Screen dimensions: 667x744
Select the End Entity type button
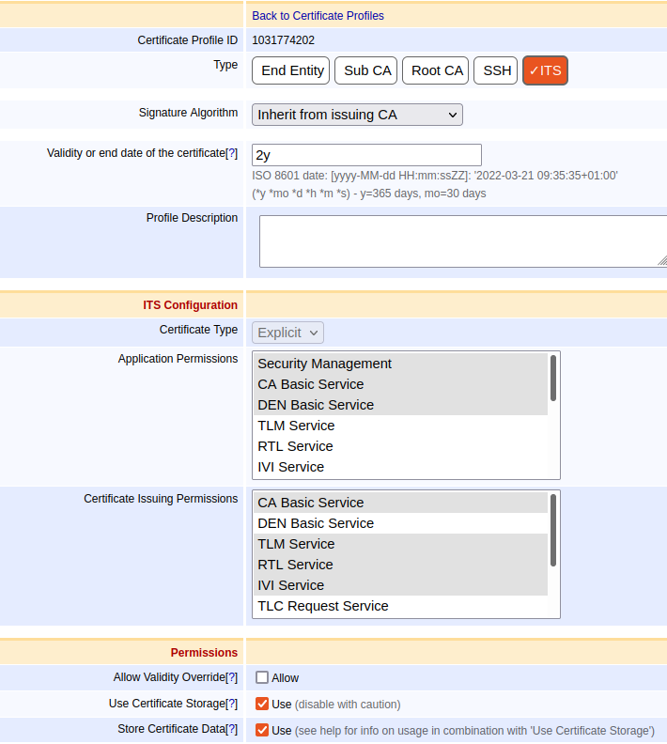pos(291,70)
